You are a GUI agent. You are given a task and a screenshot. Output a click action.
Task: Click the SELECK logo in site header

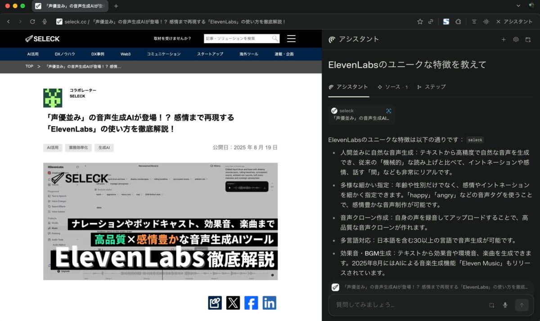point(41,39)
